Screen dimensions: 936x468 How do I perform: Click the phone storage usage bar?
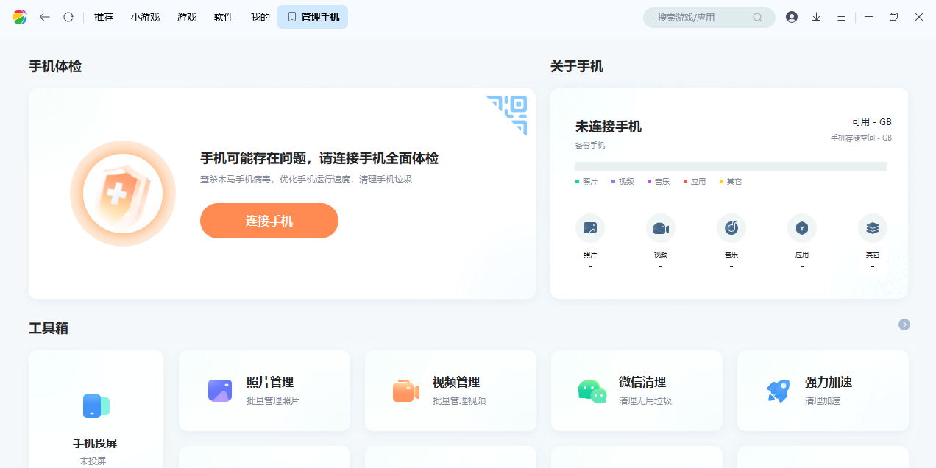[731, 166]
